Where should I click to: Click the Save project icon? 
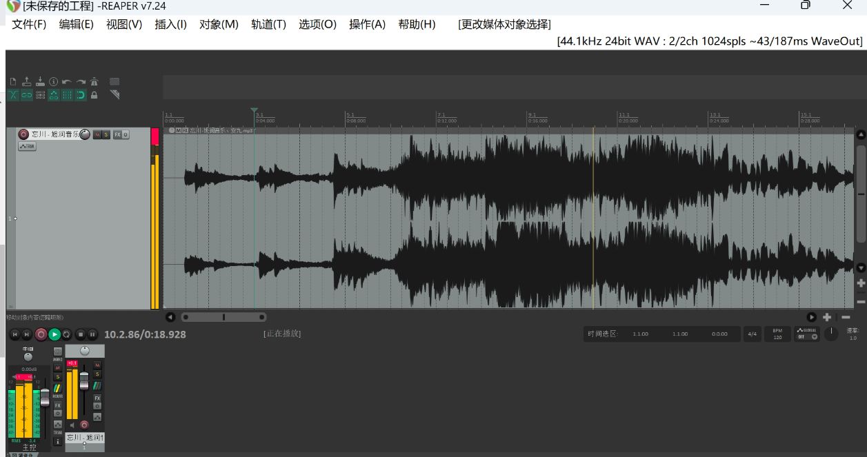[x=40, y=81]
